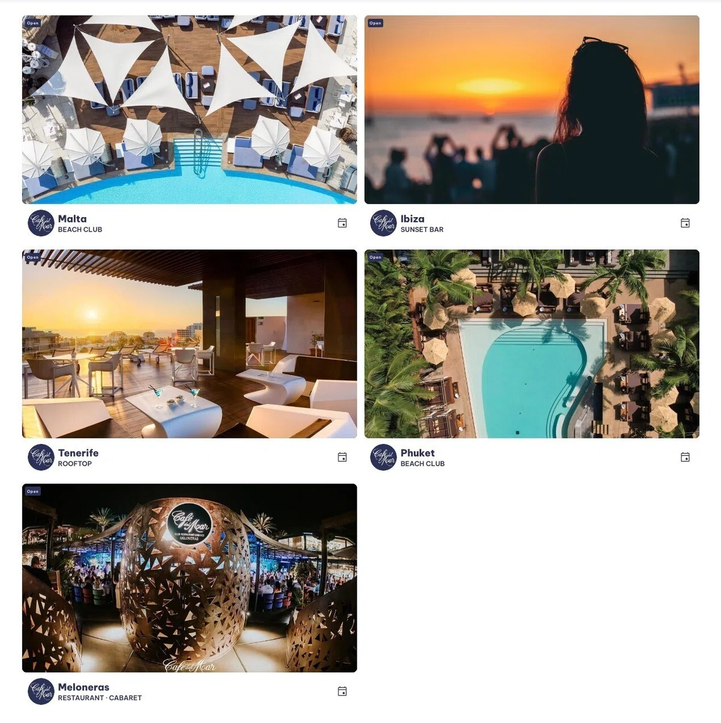Click the Open badge on Meloneras photo
Screen dimensions: 721x723
coord(32,491)
